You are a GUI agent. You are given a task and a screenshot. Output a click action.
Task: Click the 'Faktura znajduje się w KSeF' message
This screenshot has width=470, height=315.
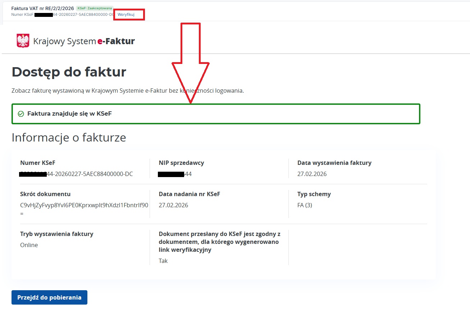[x=69, y=114]
